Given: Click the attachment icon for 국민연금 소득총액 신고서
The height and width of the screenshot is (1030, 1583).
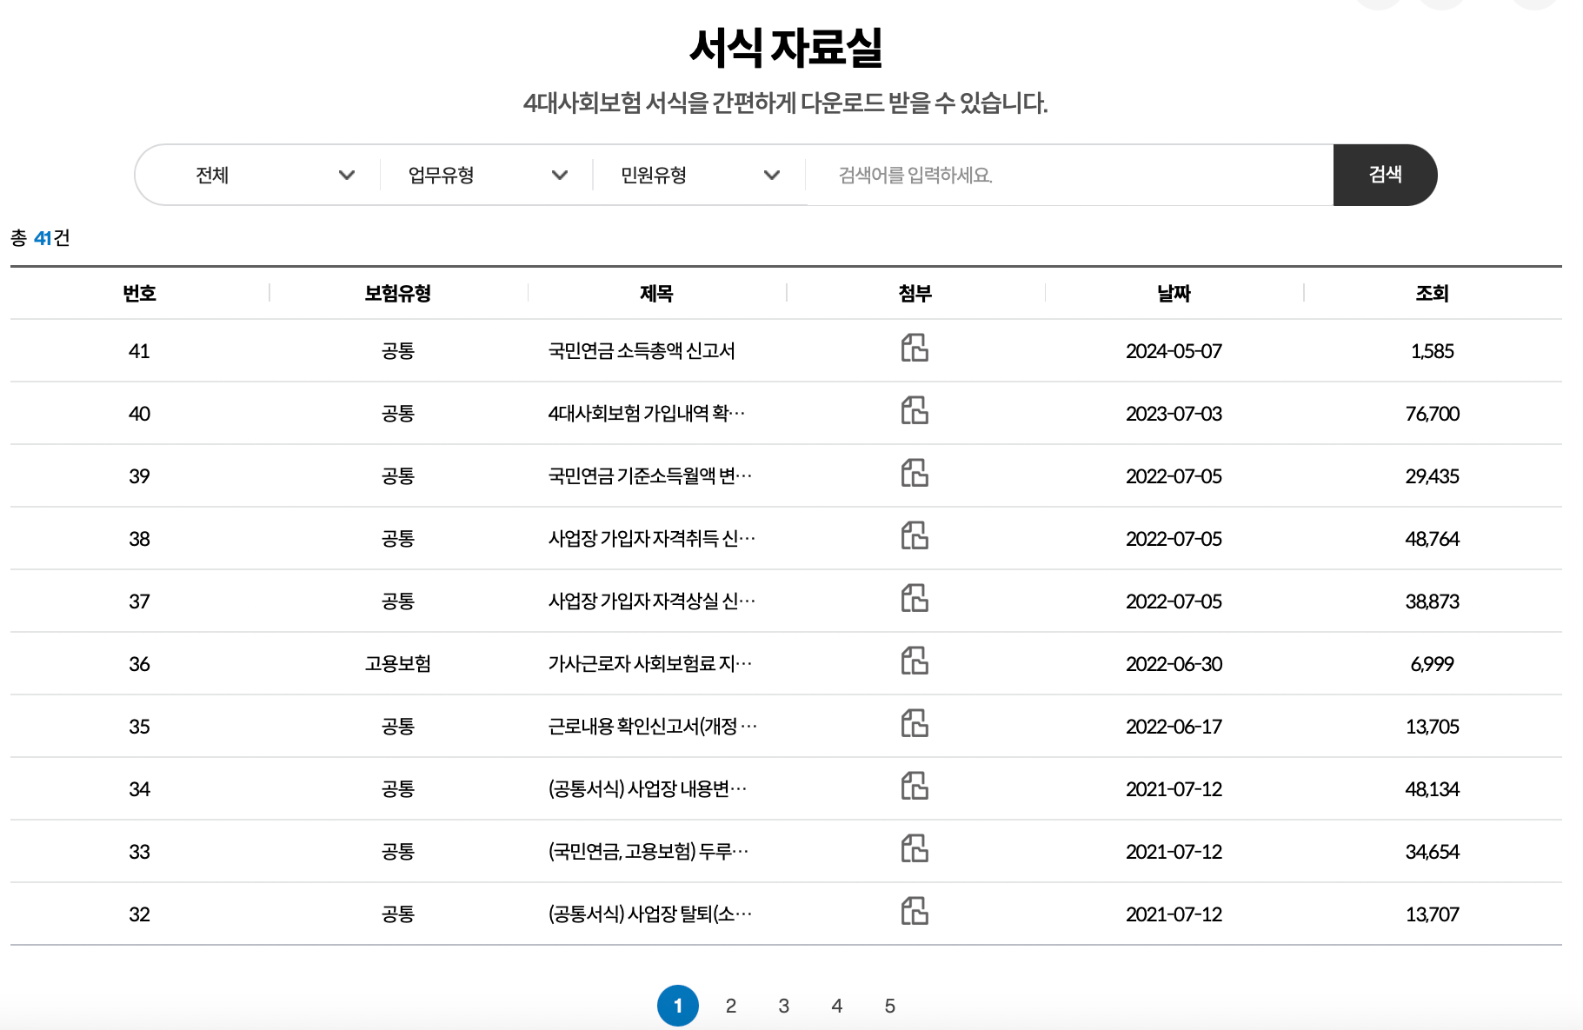Looking at the screenshot, I should [x=915, y=350].
